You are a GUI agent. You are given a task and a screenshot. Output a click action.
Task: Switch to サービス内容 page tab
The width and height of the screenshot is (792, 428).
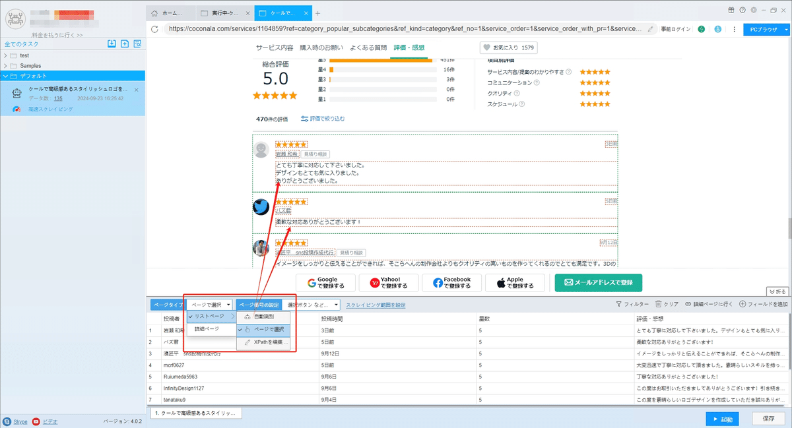(x=275, y=47)
